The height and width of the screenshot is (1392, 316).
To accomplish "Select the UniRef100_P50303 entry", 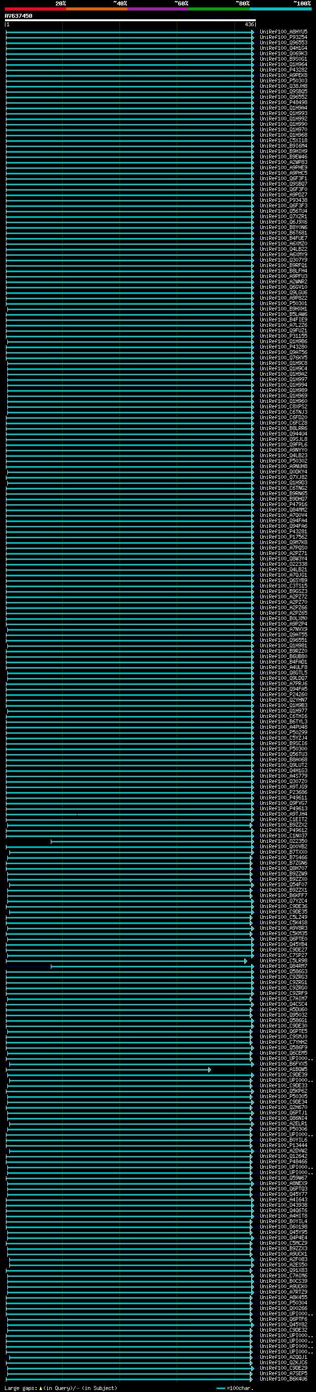I will (x=283, y=80).
